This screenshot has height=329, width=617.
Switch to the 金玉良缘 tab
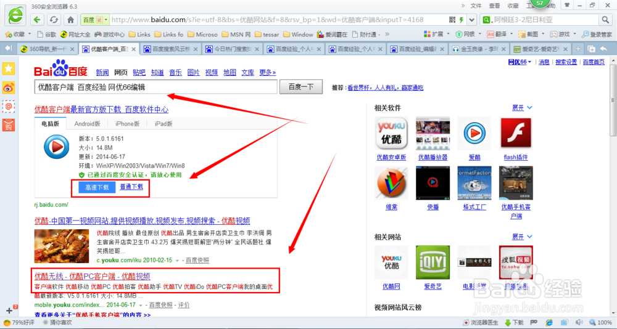click(x=479, y=49)
